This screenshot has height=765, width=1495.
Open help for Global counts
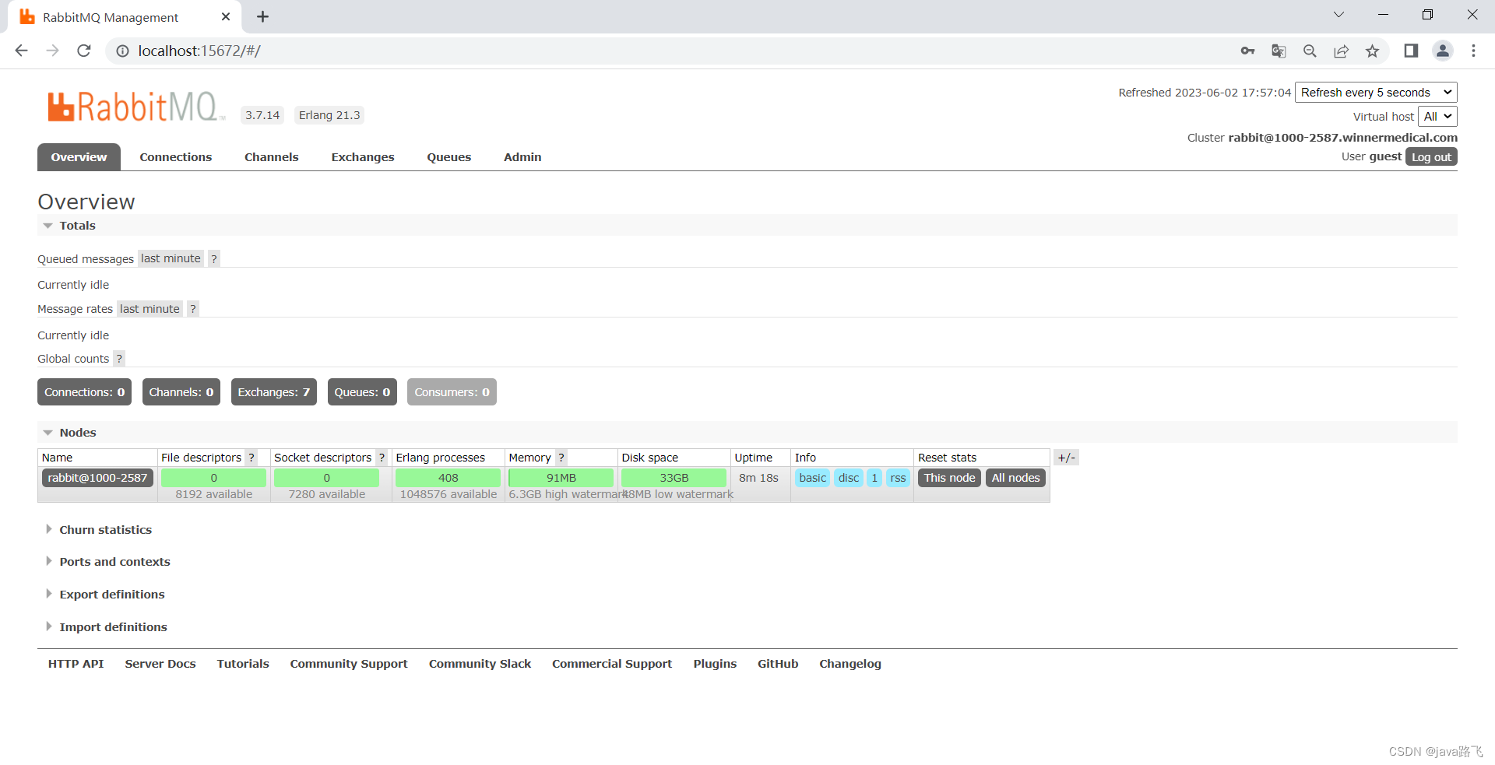click(119, 359)
